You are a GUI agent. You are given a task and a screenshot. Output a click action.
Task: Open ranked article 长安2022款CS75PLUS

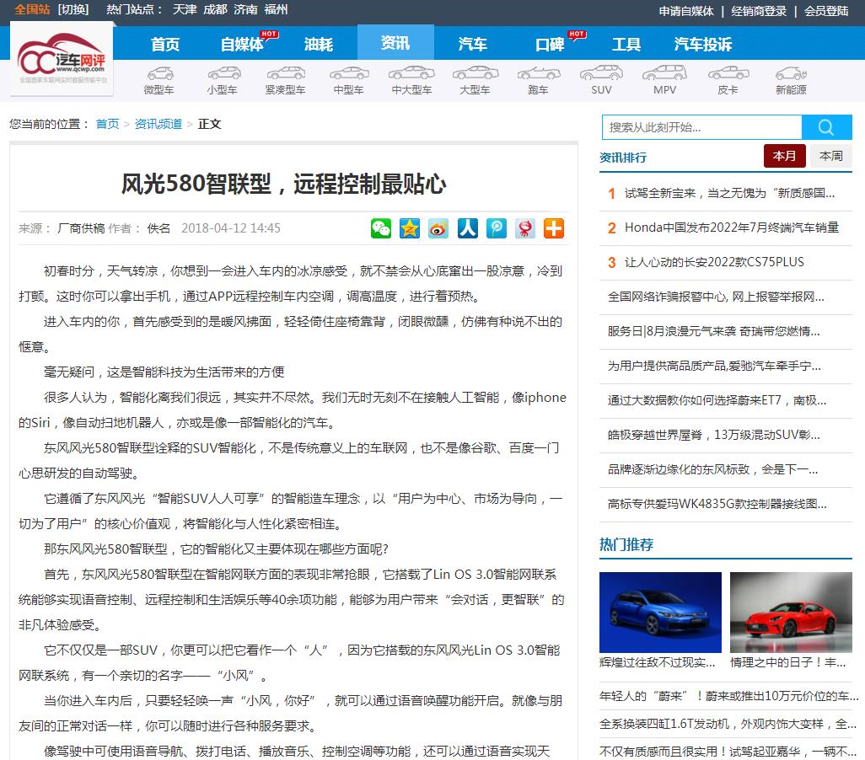coord(714,262)
